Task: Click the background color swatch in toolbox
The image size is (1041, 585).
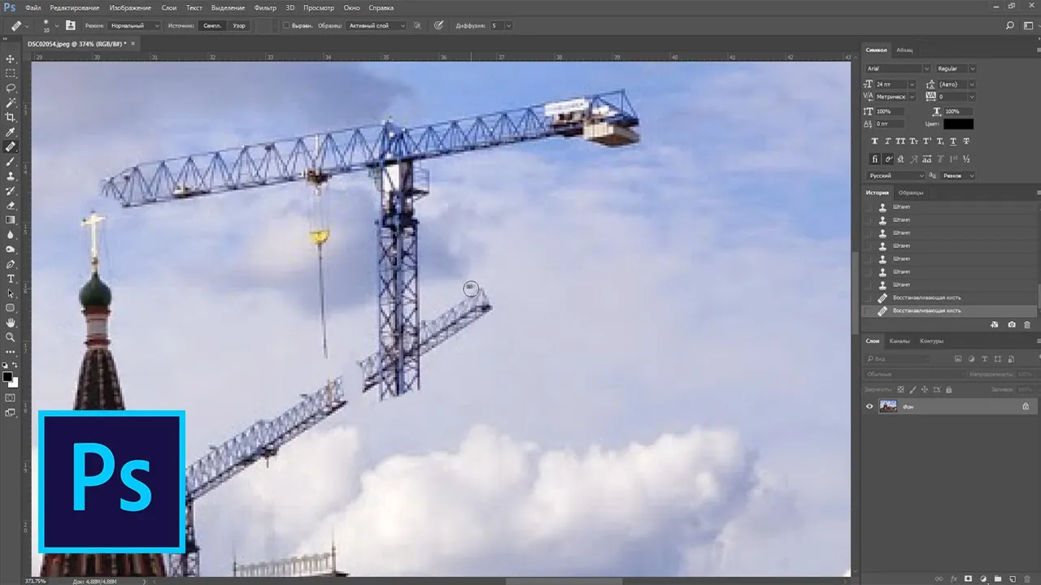Action: 13,382
